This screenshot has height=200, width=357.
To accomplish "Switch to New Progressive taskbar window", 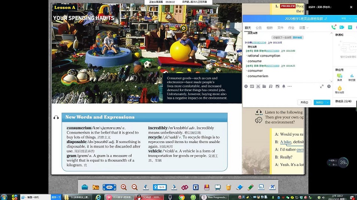I will pyautogui.click(x=214, y=197).
